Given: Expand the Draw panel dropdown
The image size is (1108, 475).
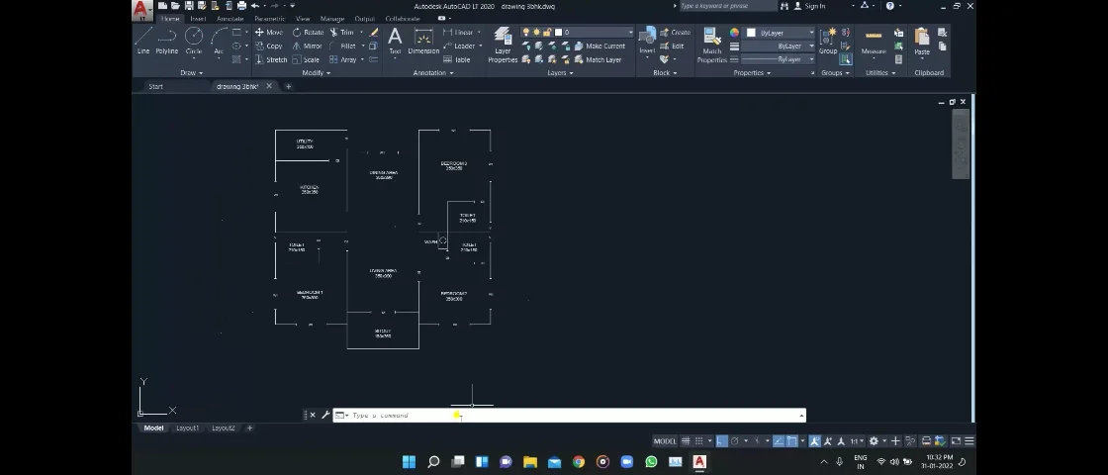Looking at the screenshot, I should pos(191,73).
